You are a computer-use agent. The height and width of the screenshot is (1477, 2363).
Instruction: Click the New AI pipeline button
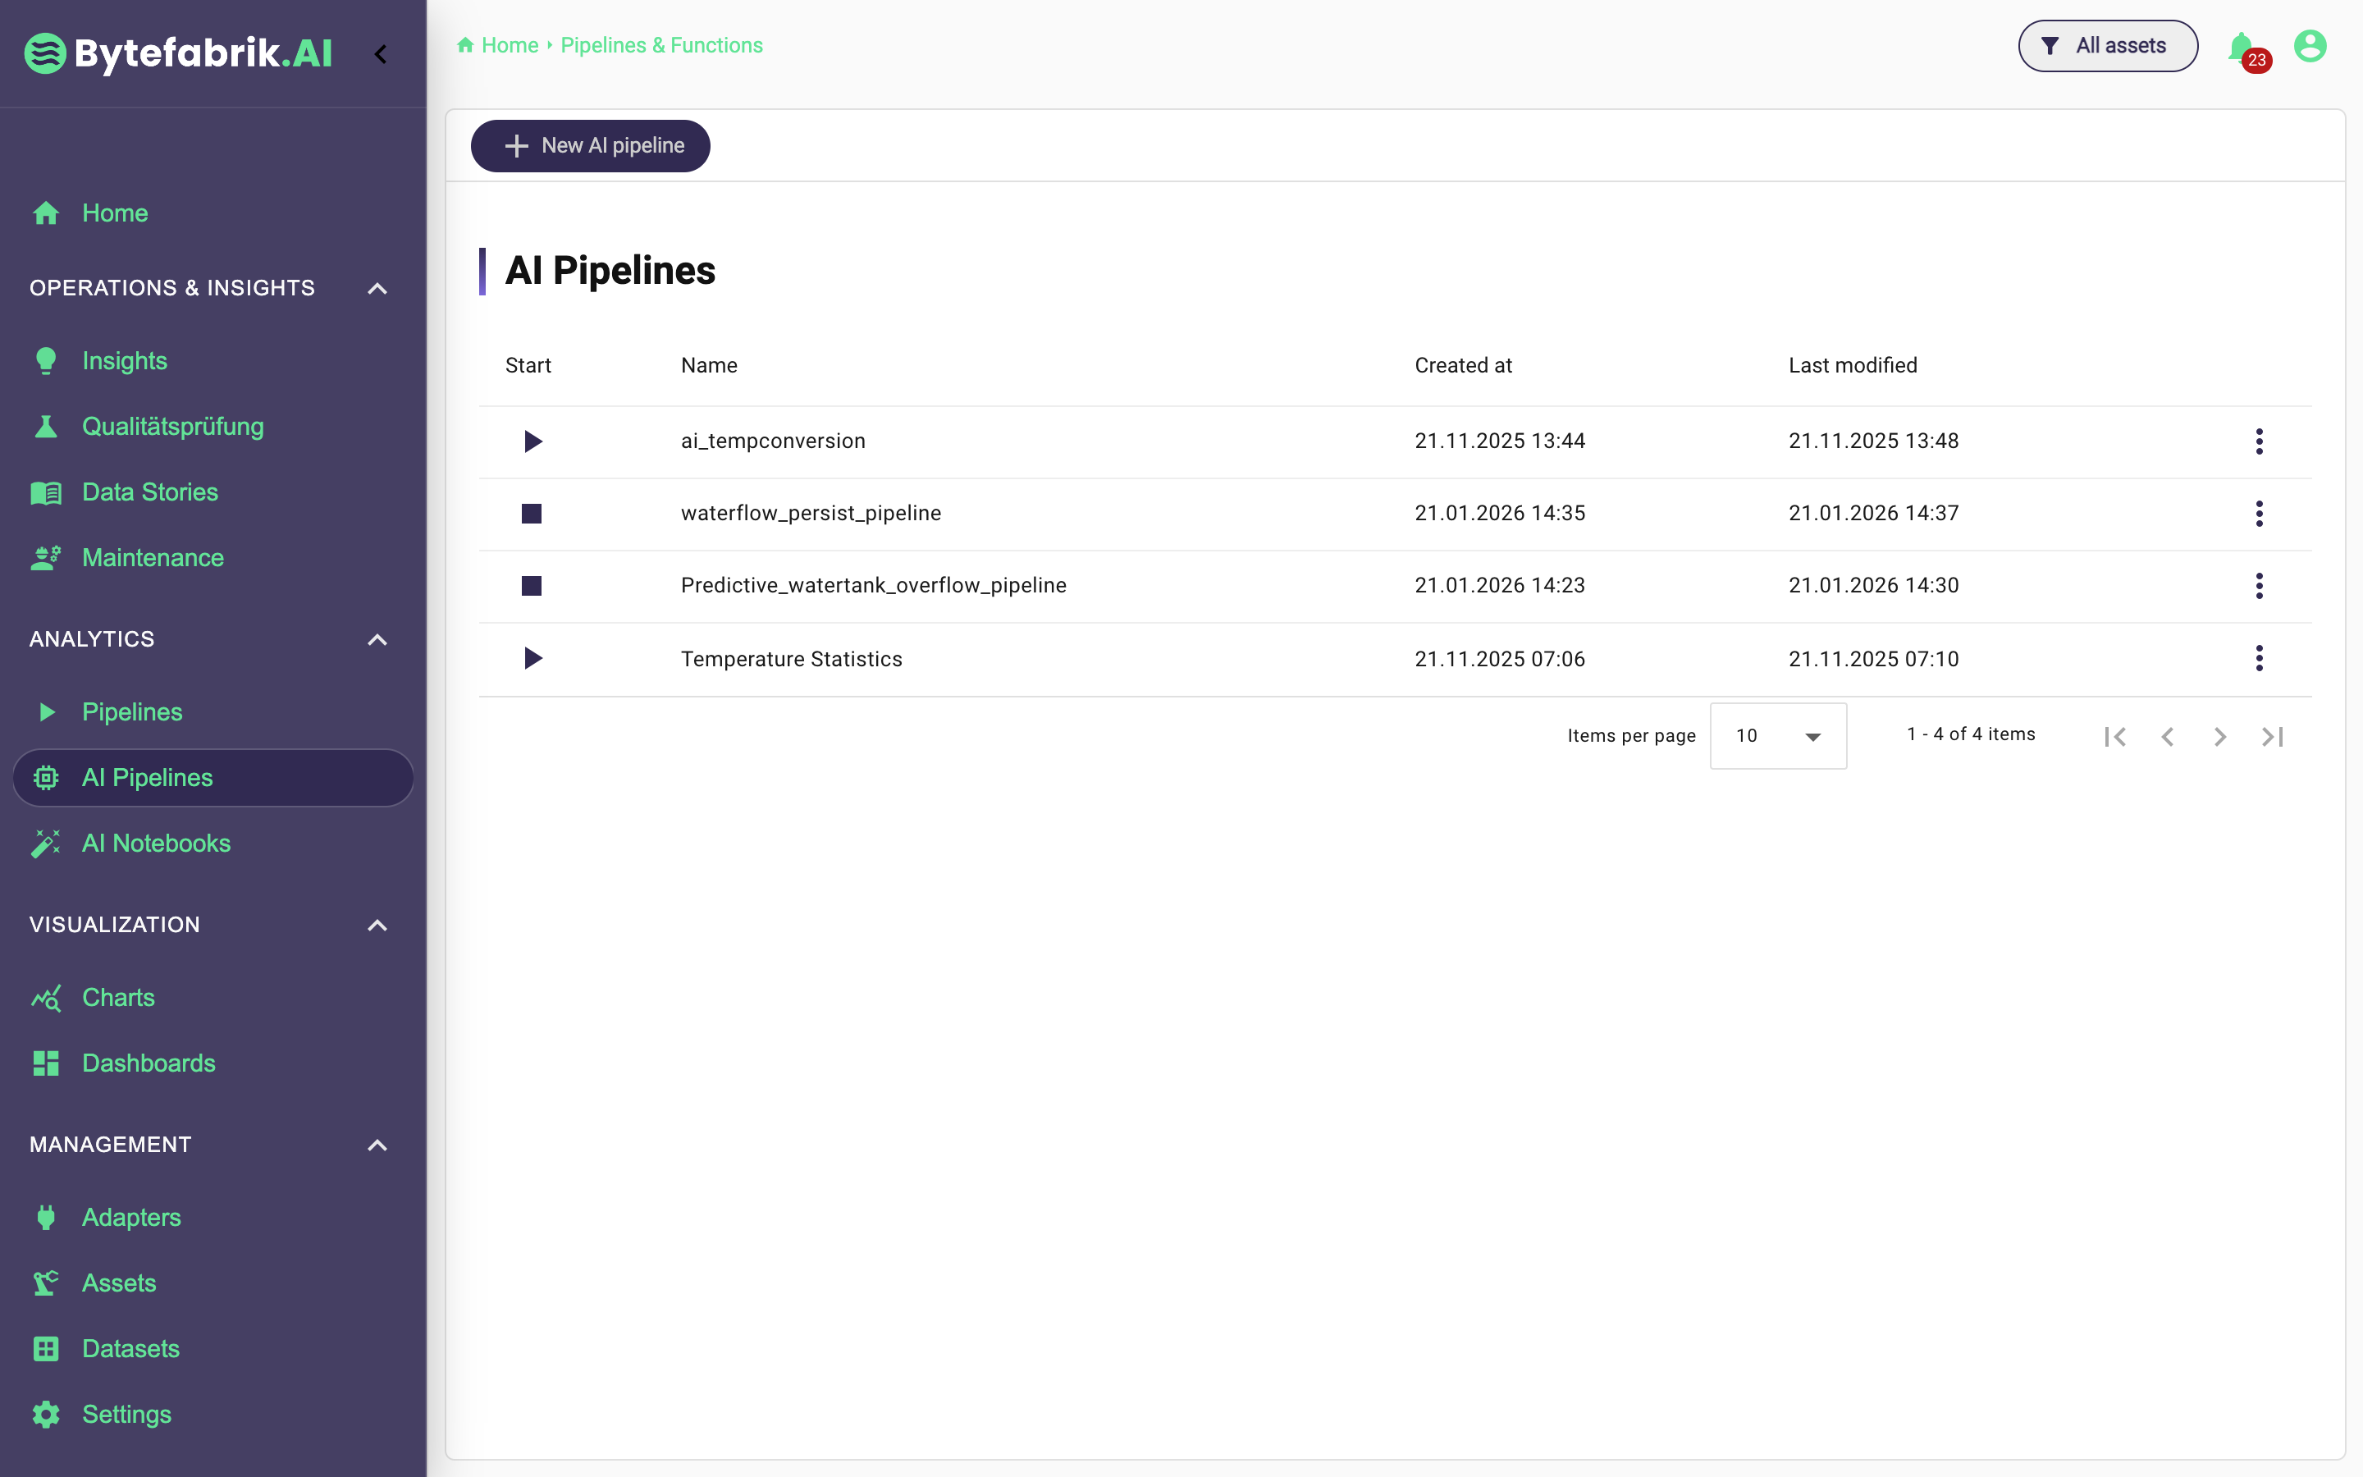tap(590, 145)
